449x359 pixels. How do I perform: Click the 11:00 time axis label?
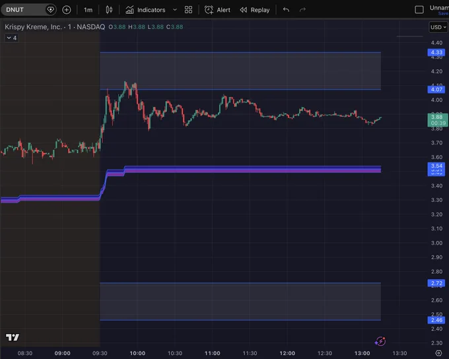(213, 353)
